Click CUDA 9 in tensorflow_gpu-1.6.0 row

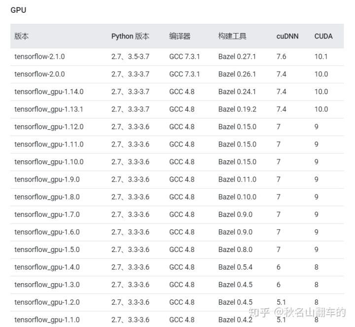(316, 232)
